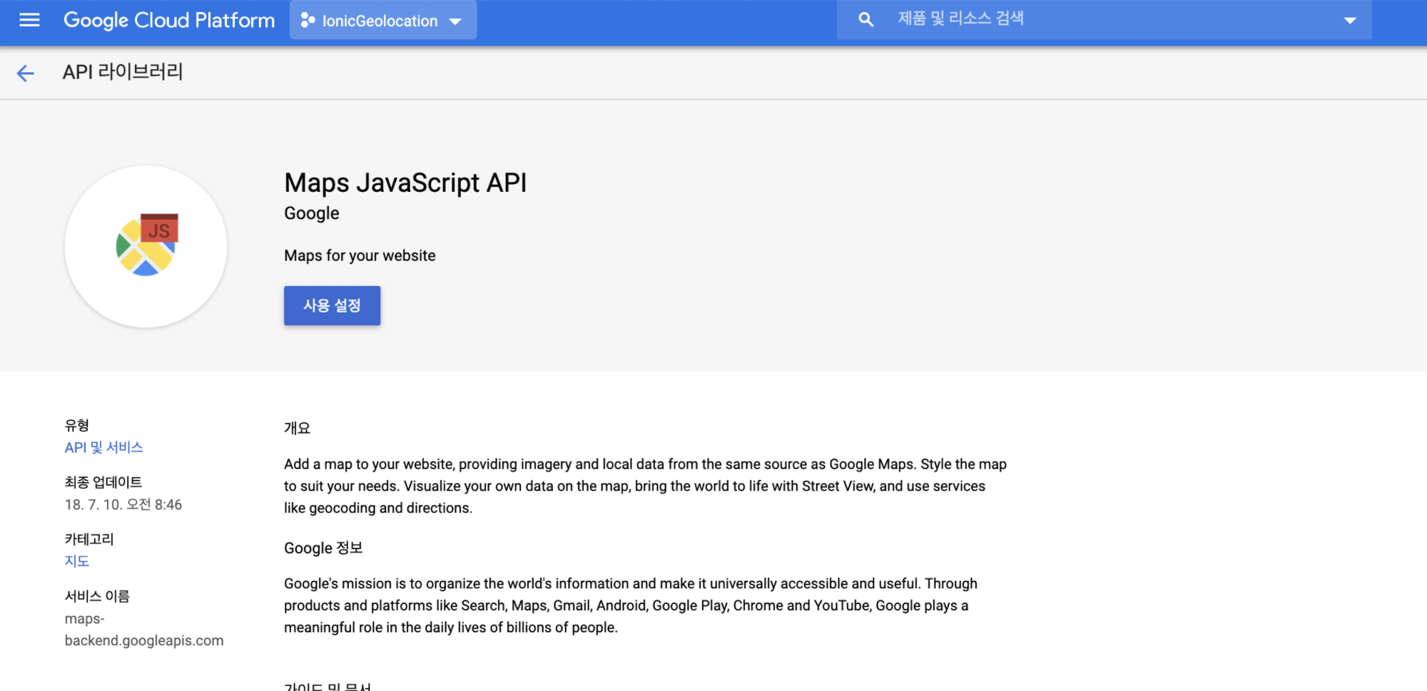Click the Google publisher name under title
The image size is (1427, 691).
312,213
